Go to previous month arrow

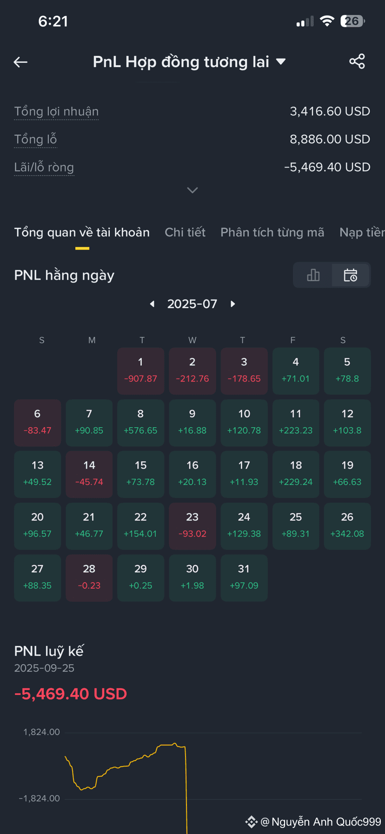(152, 304)
